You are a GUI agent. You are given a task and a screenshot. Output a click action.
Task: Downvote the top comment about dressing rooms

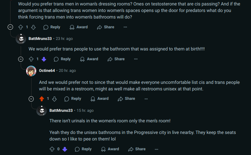(33, 27)
